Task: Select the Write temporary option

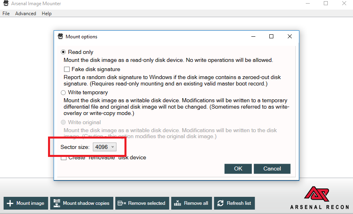Action: (x=63, y=93)
